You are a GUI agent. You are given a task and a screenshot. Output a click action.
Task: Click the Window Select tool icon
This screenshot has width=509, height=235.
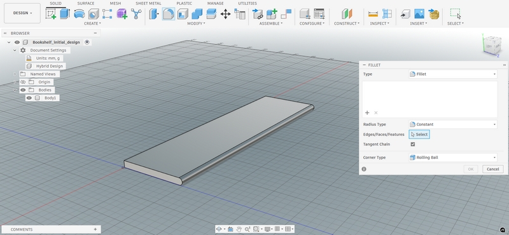coord(456,13)
